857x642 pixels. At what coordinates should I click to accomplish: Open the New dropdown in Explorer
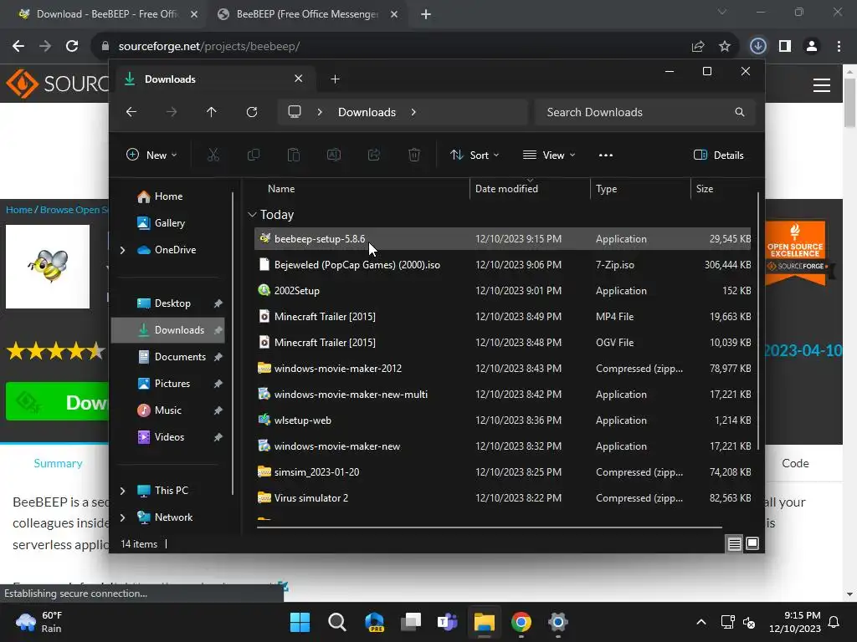tap(151, 155)
